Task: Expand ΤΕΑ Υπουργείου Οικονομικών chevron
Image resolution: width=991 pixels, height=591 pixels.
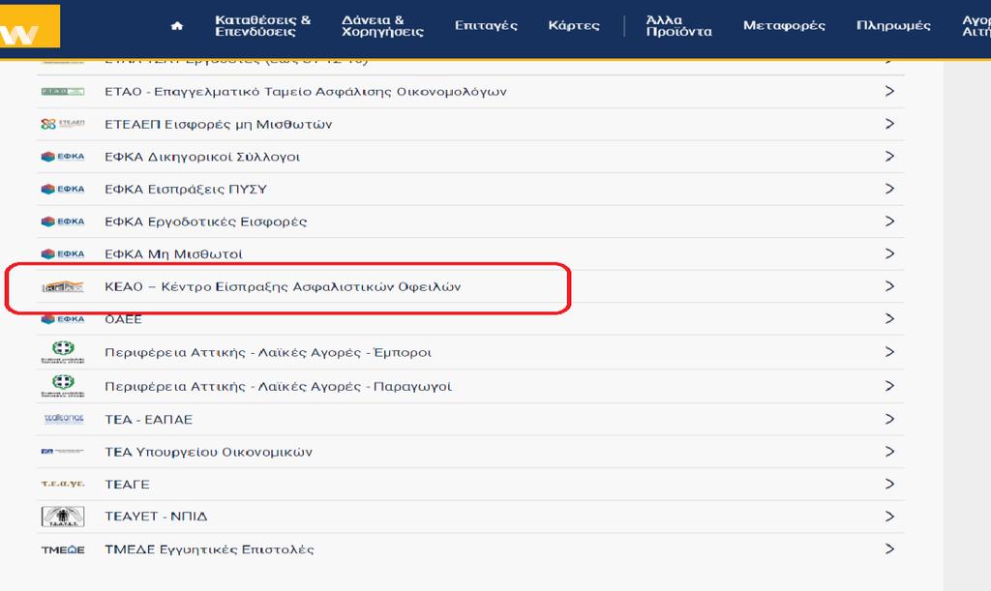Action: tap(889, 452)
